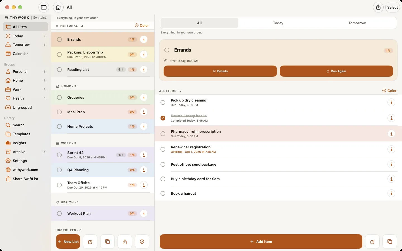402x251 pixels.
Task: Open Color options beside All Items header
Action: click(x=389, y=91)
